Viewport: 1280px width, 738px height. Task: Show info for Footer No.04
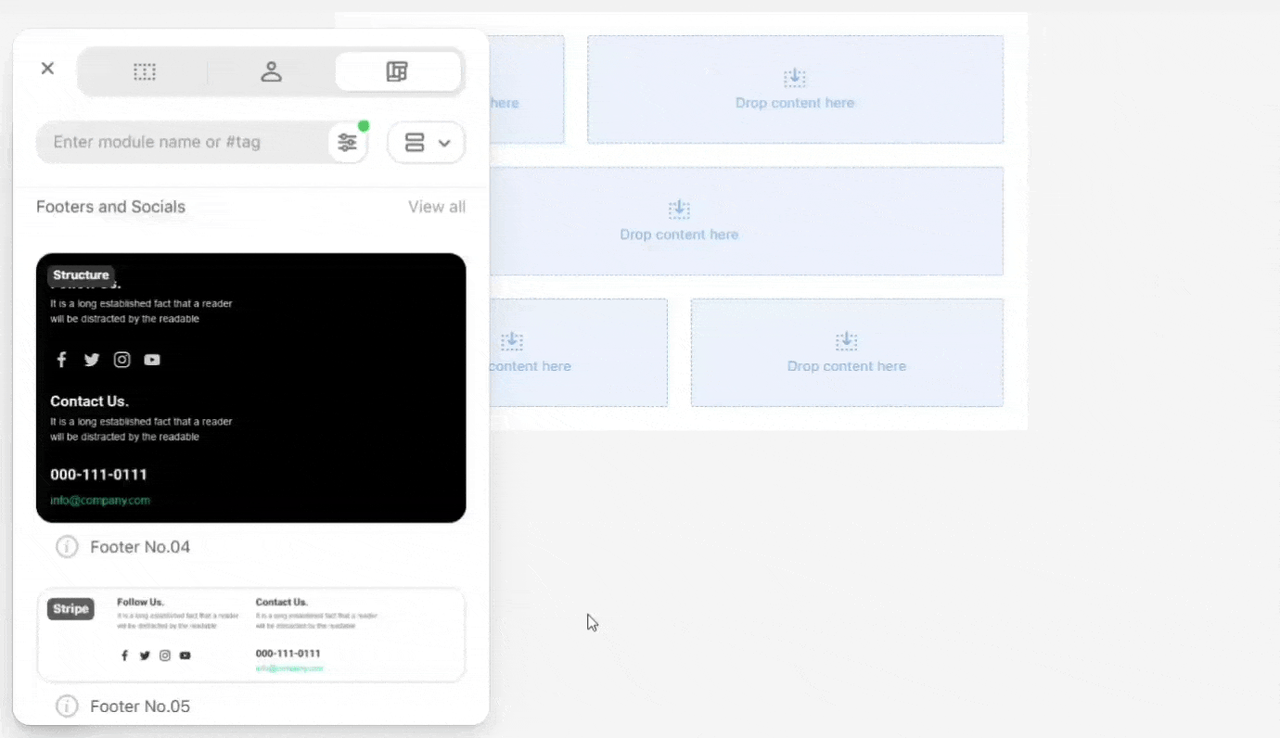pos(67,547)
